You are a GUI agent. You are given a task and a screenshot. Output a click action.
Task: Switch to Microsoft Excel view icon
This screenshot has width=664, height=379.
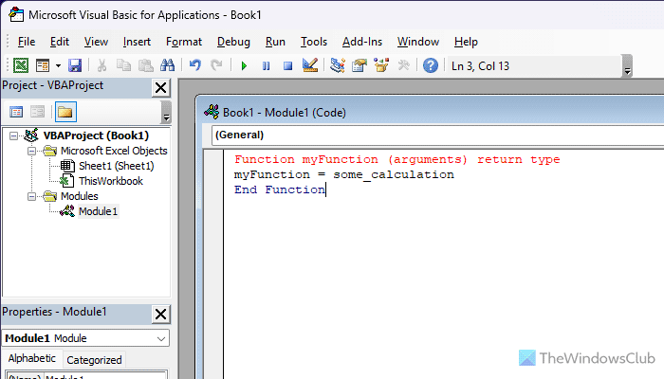[21, 65]
